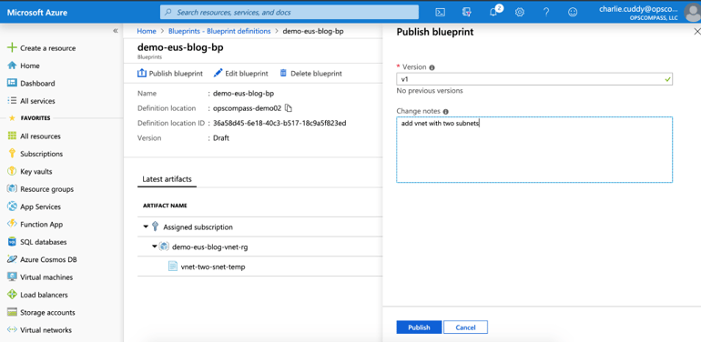Click the Home house icon in sidebar
The height and width of the screenshot is (342, 701).
(12, 65)
